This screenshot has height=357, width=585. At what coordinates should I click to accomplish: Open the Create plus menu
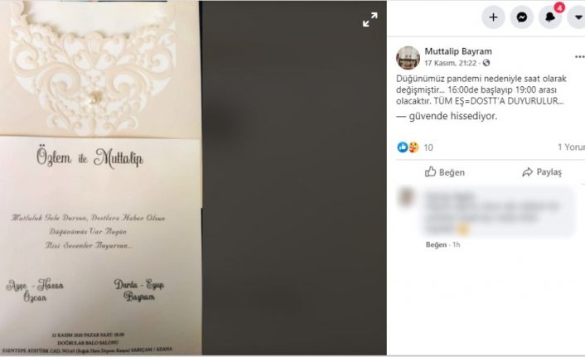point(493,17)
